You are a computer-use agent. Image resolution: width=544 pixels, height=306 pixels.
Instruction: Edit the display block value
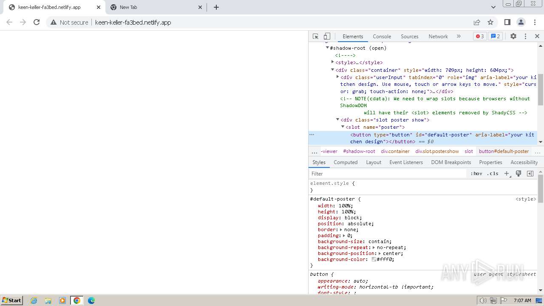point(351,218)
